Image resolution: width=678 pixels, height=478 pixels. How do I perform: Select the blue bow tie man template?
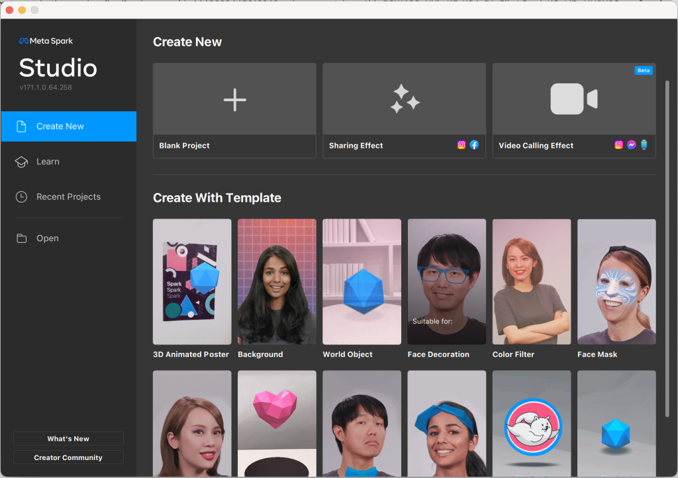tap(362, 424)
